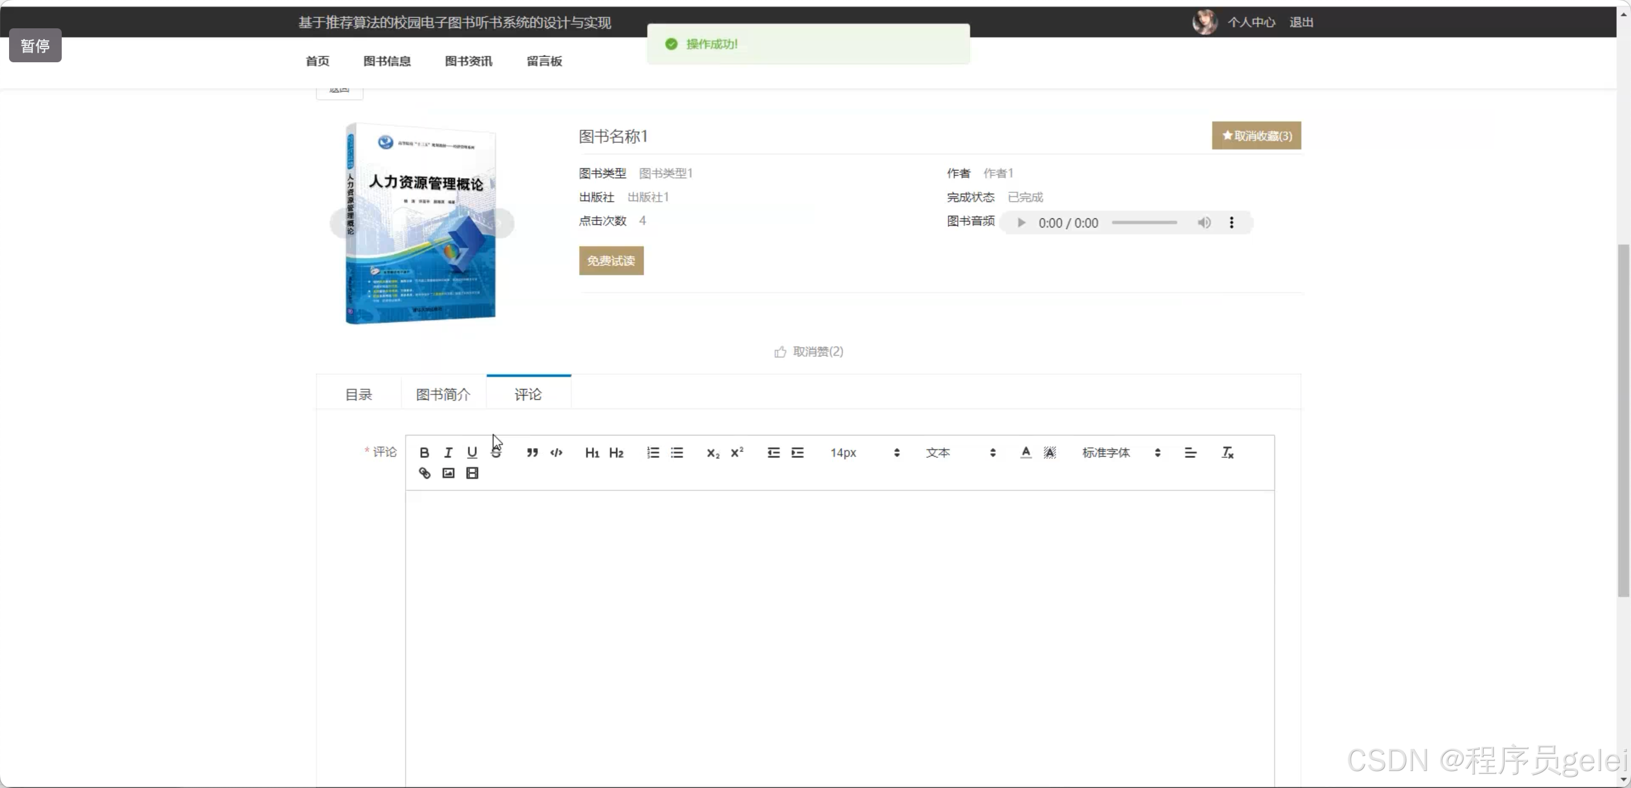Create an ordered numbered list
Screen dimensions: 1631x788
click(653, 452)
